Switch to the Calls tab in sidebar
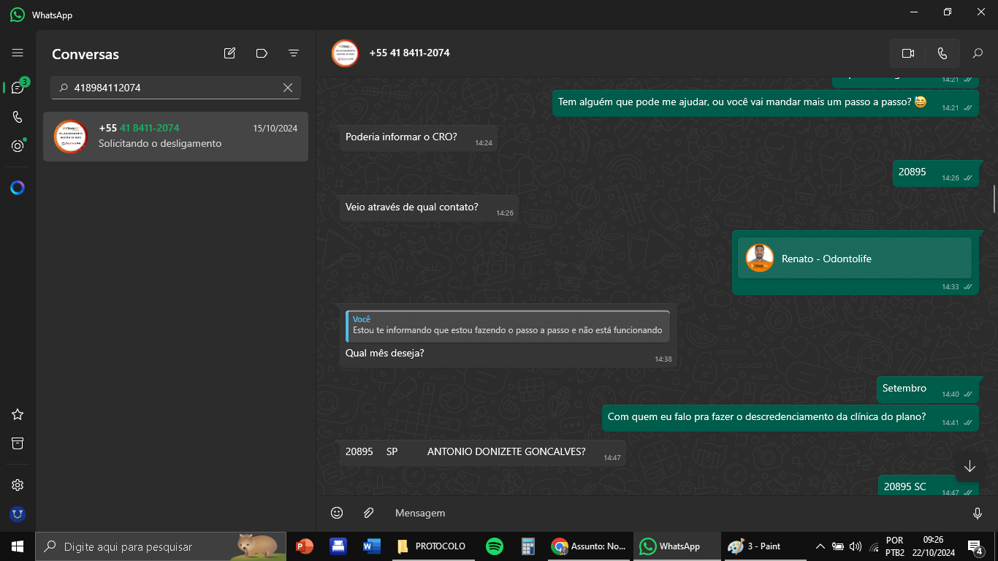The width and height of the screenshot is (998, 561). (18, 117)
